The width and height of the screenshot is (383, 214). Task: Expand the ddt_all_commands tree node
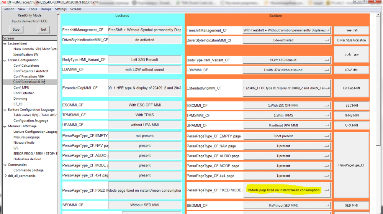point(5,176)
